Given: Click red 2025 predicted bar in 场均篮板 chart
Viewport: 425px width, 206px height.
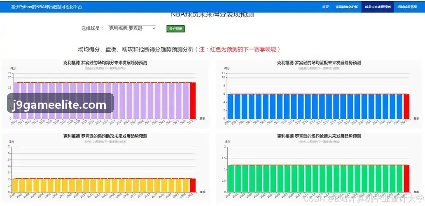Looking at the screenshot, I should [406, 106].
